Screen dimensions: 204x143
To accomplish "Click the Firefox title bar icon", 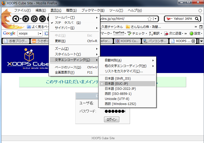I will [4, 3].
